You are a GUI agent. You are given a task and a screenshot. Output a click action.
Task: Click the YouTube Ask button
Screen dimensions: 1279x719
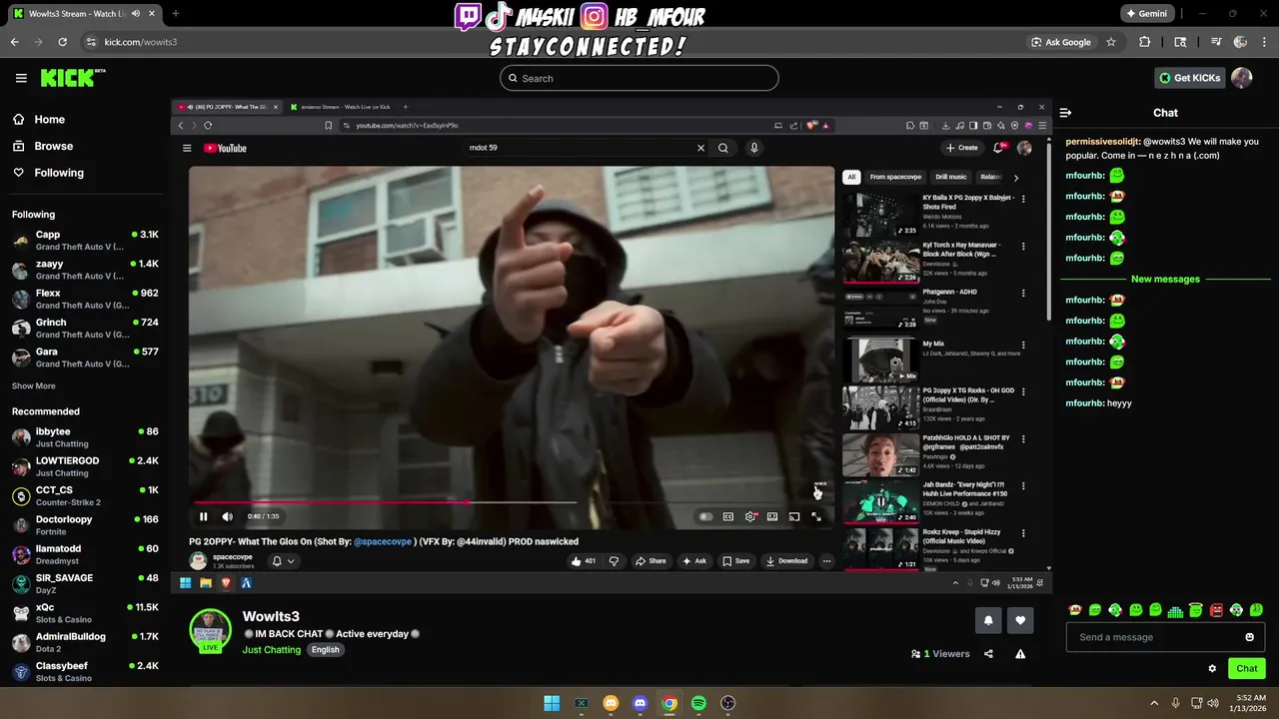point(694,561)
